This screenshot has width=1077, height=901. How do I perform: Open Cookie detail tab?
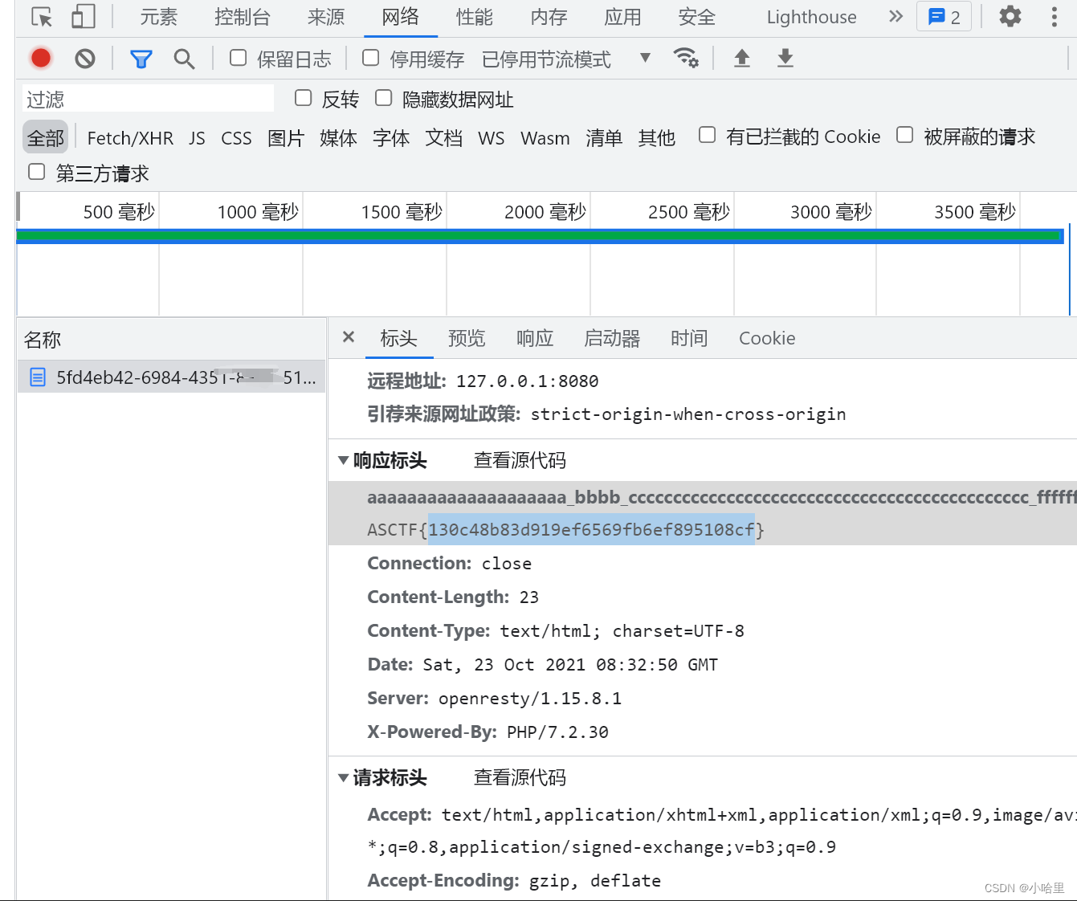coord(767,338)
